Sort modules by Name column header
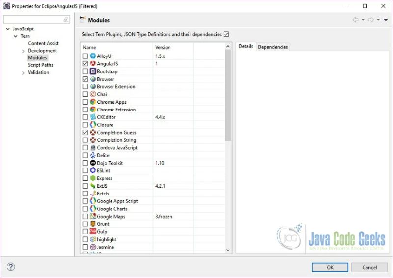The width and height of the screenshot is (393, 278). pos(116,47)
